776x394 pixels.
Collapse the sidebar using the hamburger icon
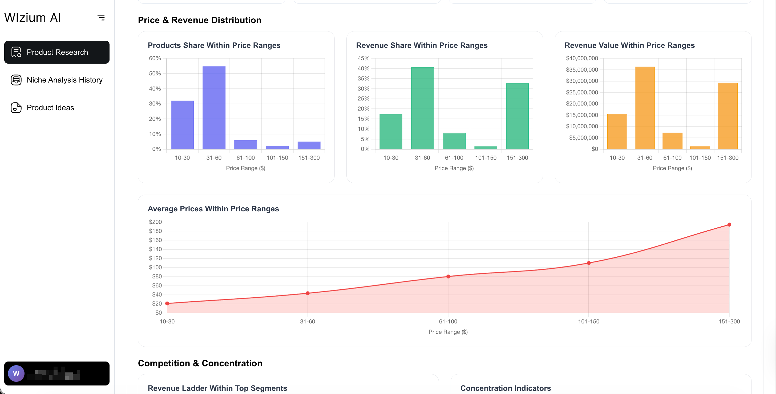click(101, 18)
